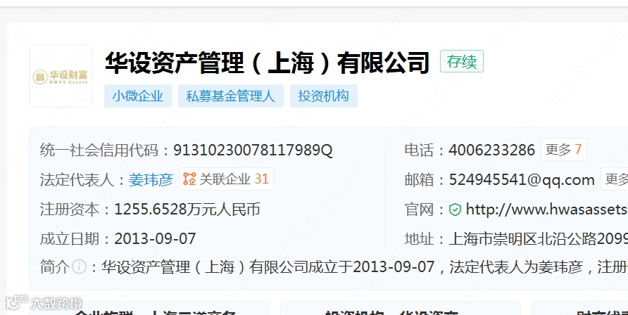Open legal representative 姜玮彦 link
The image size is (628, 315).
[151, 179]
